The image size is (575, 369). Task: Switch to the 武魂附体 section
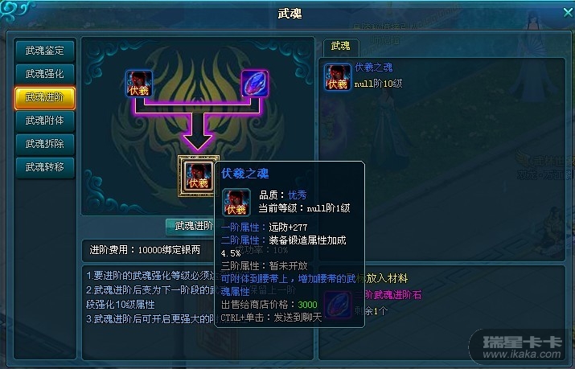[x=45, y=121]
